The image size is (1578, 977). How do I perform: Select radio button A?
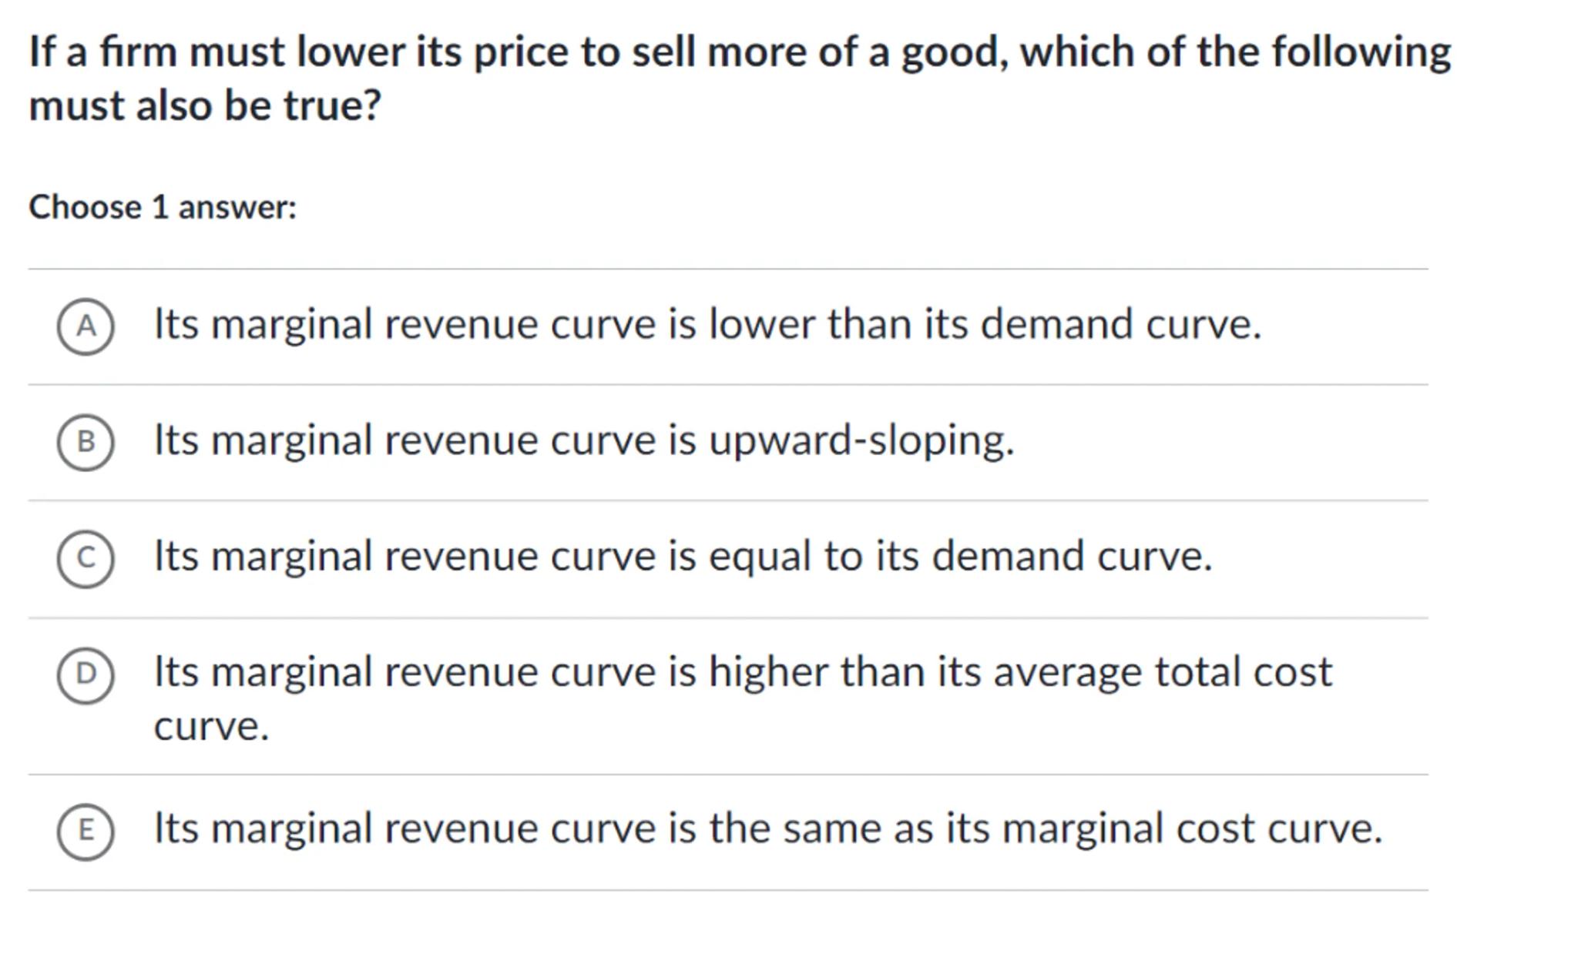[86, 326]
